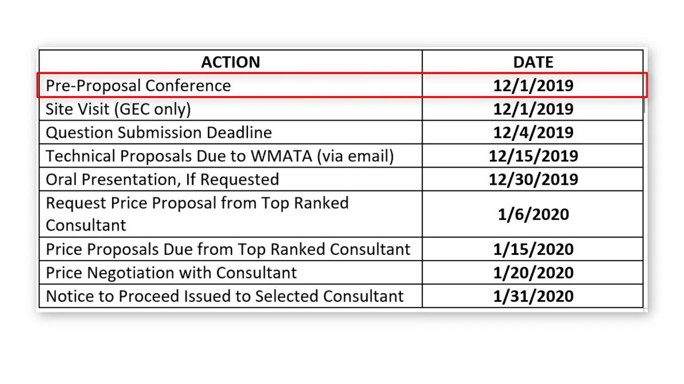Click the DATE column header

[533, 62]
